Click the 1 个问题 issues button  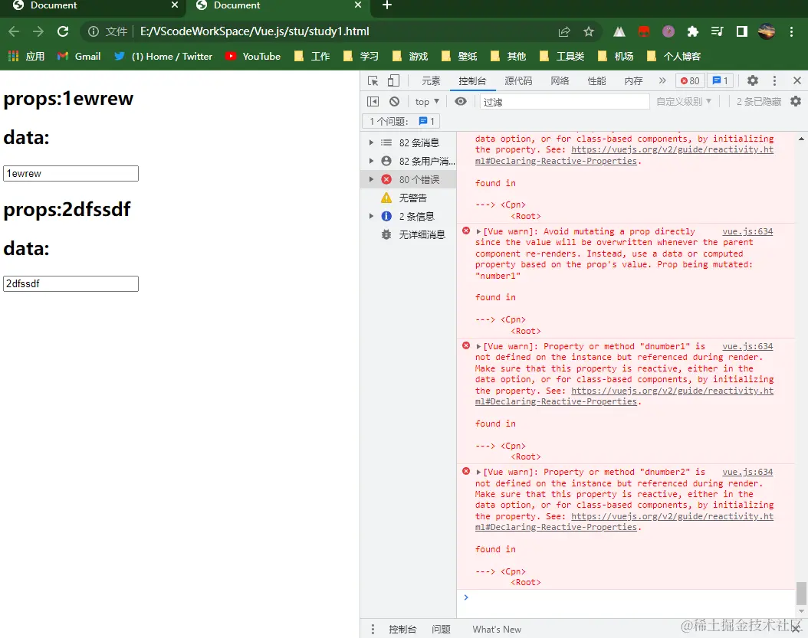(x=402, y=122)
